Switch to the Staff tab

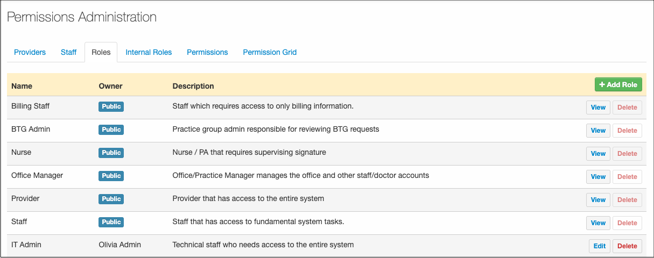(68, 52)
